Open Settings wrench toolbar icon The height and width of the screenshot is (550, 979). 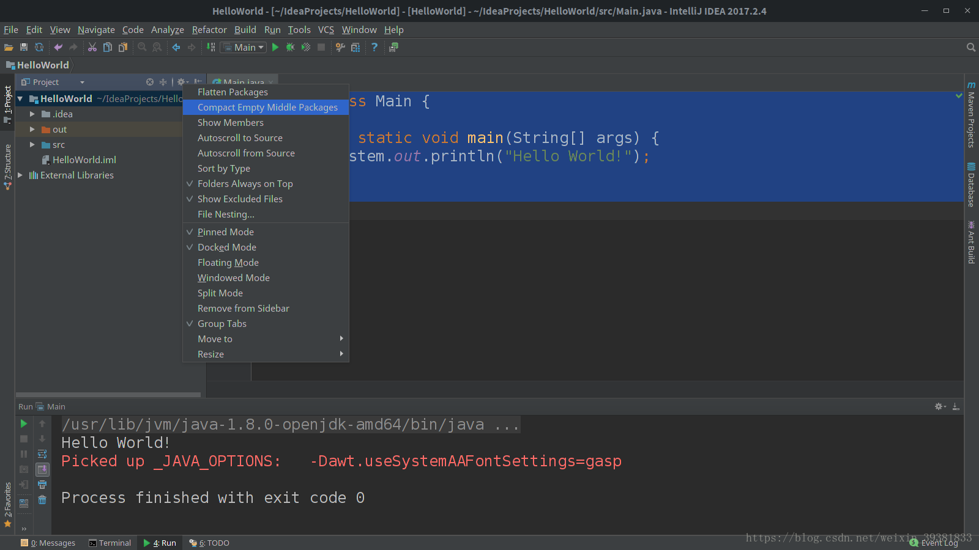[x=340, y=47]
